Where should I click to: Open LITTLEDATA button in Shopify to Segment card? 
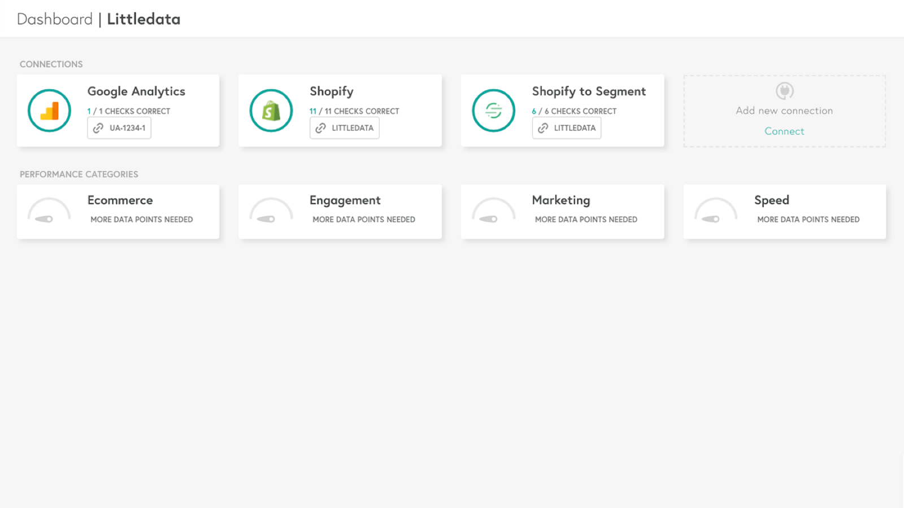coord(567,128)
